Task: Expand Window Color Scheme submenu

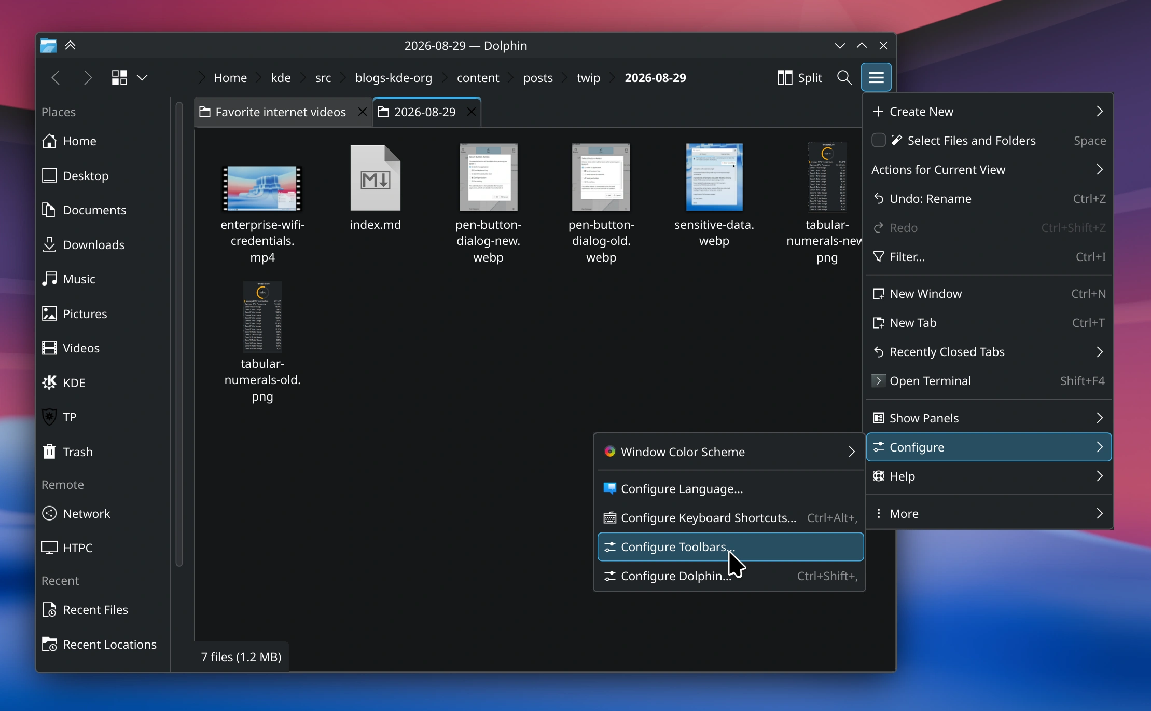Action: point(730,452)
